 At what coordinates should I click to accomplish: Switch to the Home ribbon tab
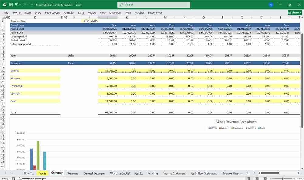click(17, 12)
